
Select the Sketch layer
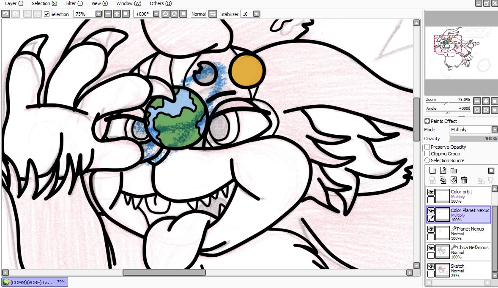458,270
